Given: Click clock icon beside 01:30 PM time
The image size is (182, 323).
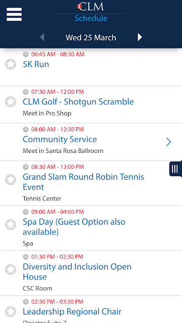Looking at the screenshot, I should [x=26, y=257].
